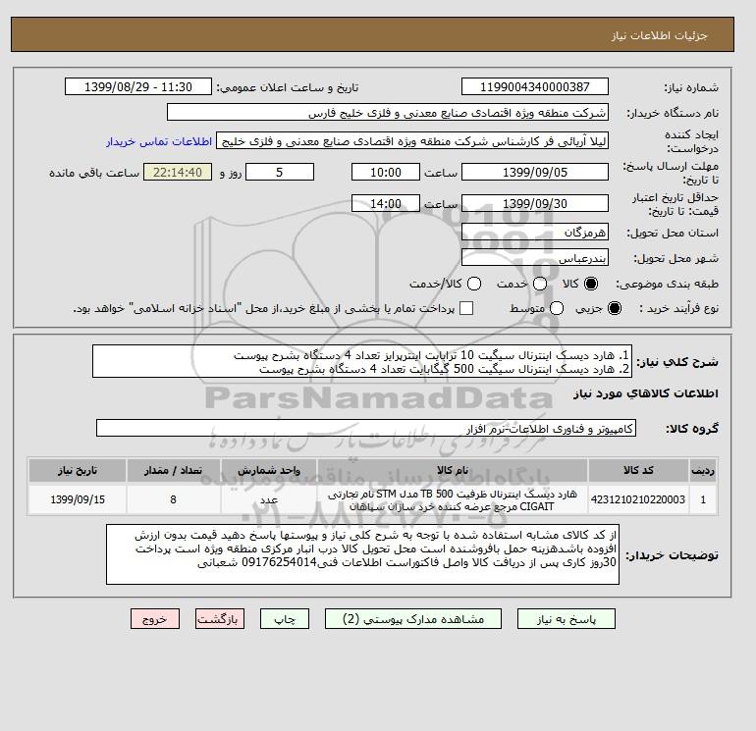756x731 pixels.
Task: Click the product name cell for hard disk
Action: point(453,499)
